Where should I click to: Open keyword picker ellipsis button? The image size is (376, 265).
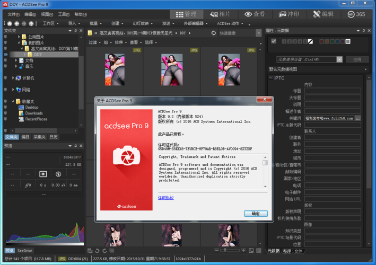click(x=358, y=118)
